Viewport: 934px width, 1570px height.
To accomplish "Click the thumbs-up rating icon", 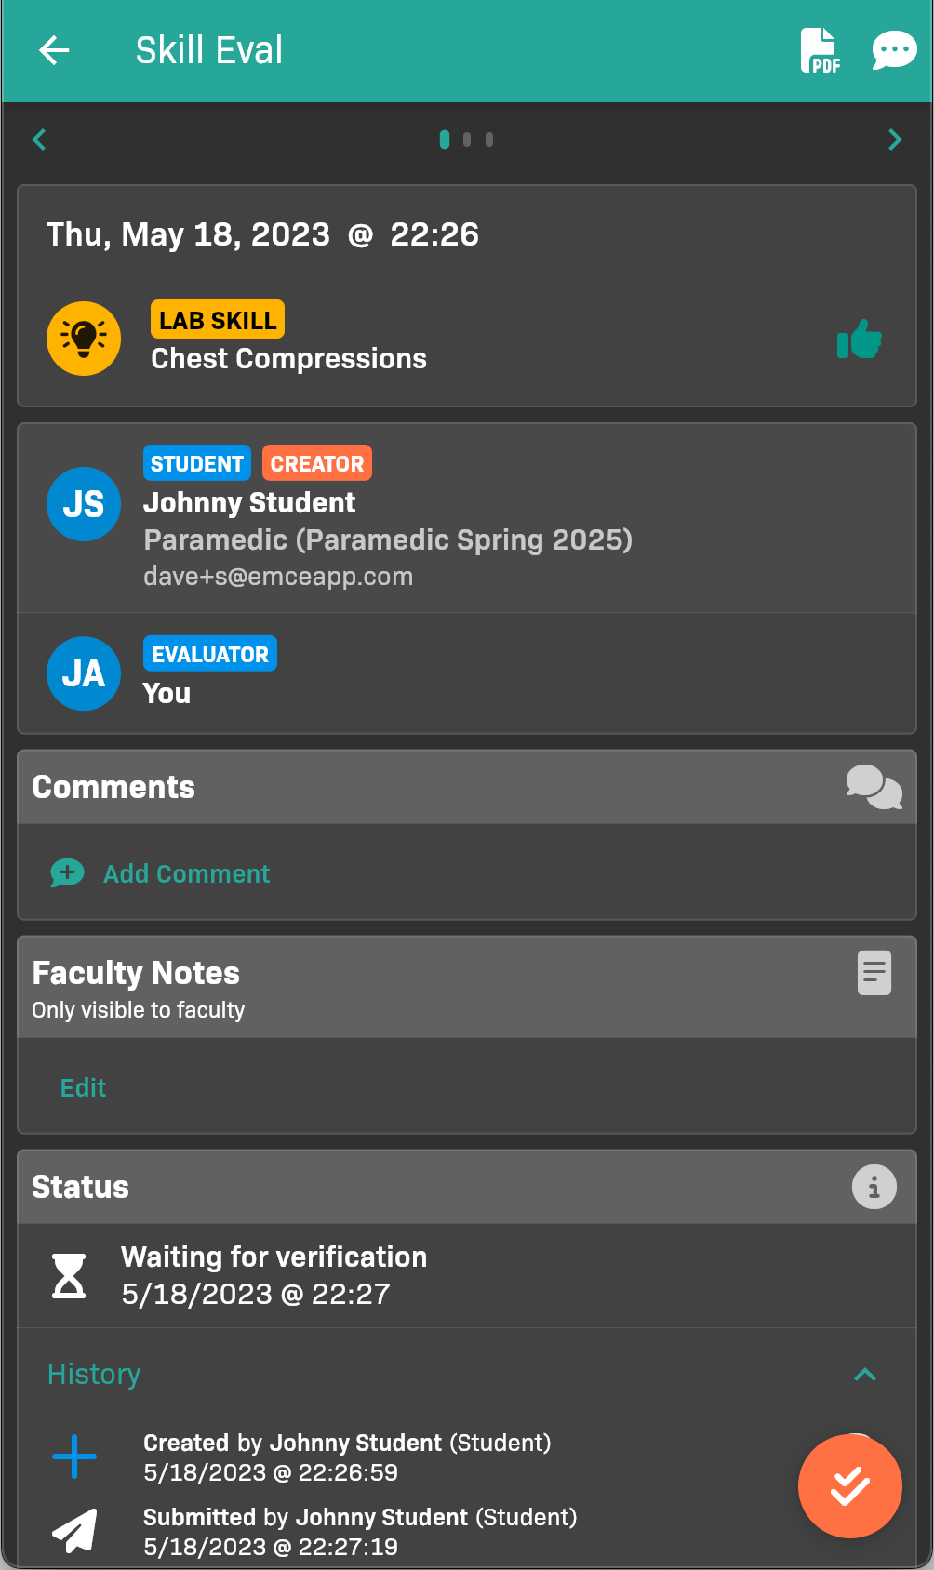I will point(859,339).
